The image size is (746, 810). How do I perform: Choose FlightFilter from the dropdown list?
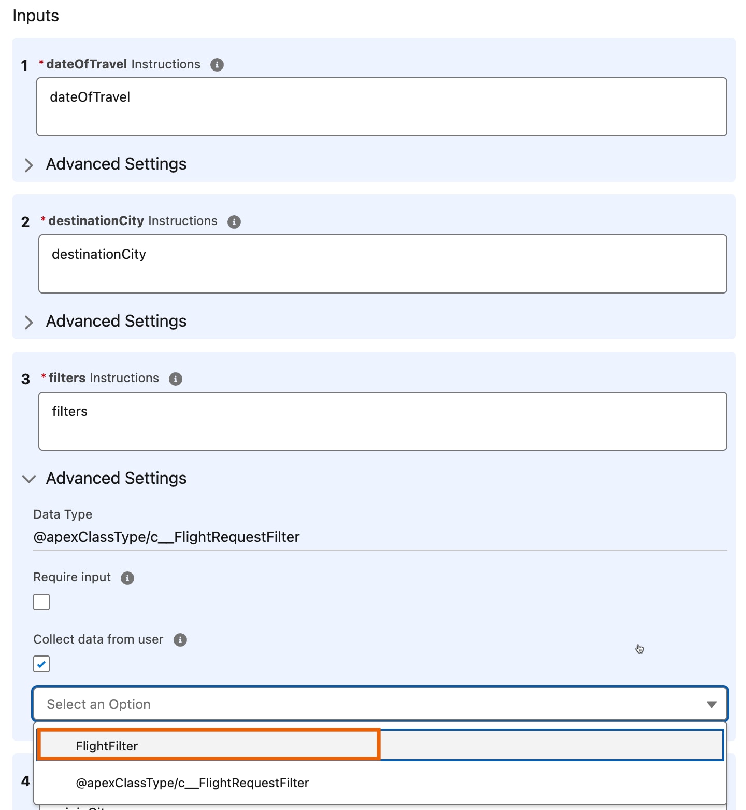pyautogui.click(x=380, y=746)
